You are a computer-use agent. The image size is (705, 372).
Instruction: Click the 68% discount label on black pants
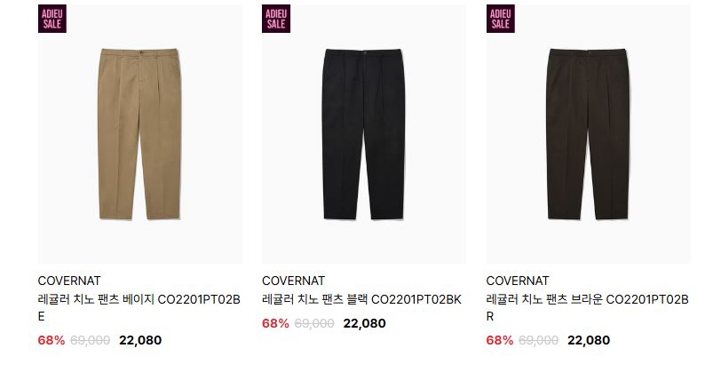tap(275, 323)
